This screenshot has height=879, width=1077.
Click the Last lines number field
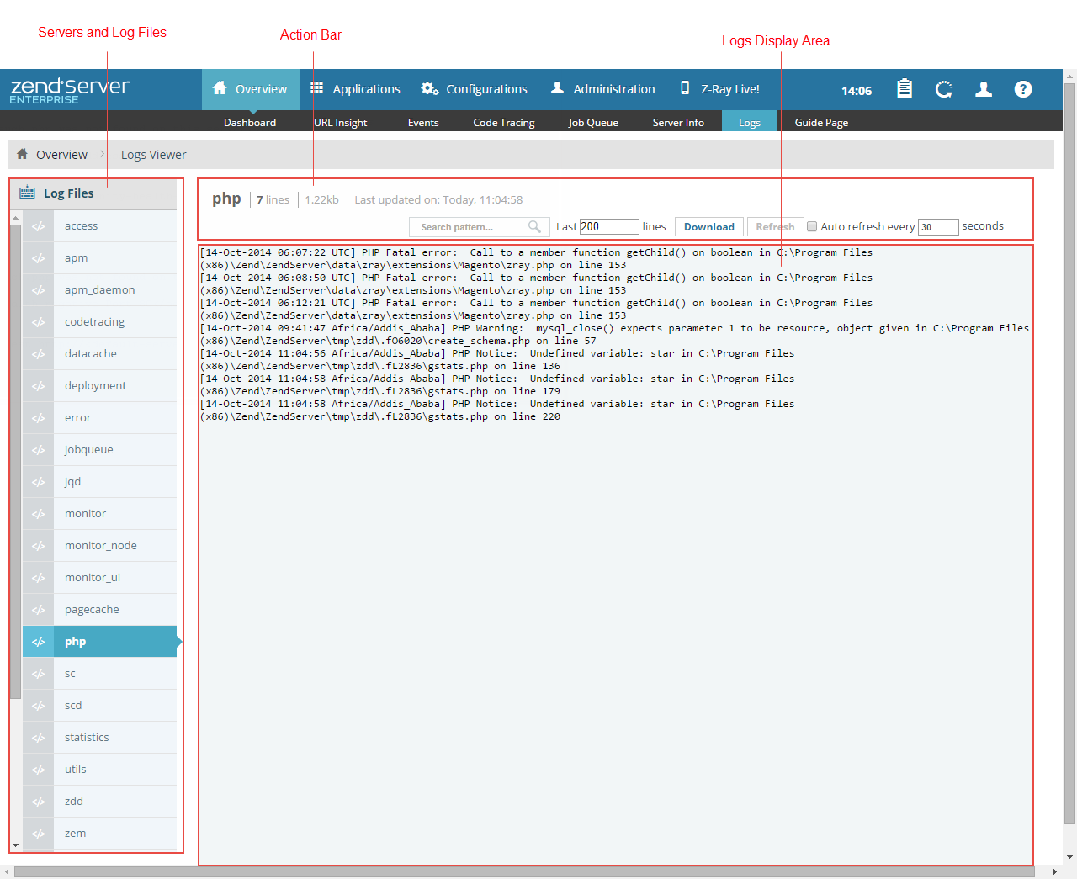609,226
